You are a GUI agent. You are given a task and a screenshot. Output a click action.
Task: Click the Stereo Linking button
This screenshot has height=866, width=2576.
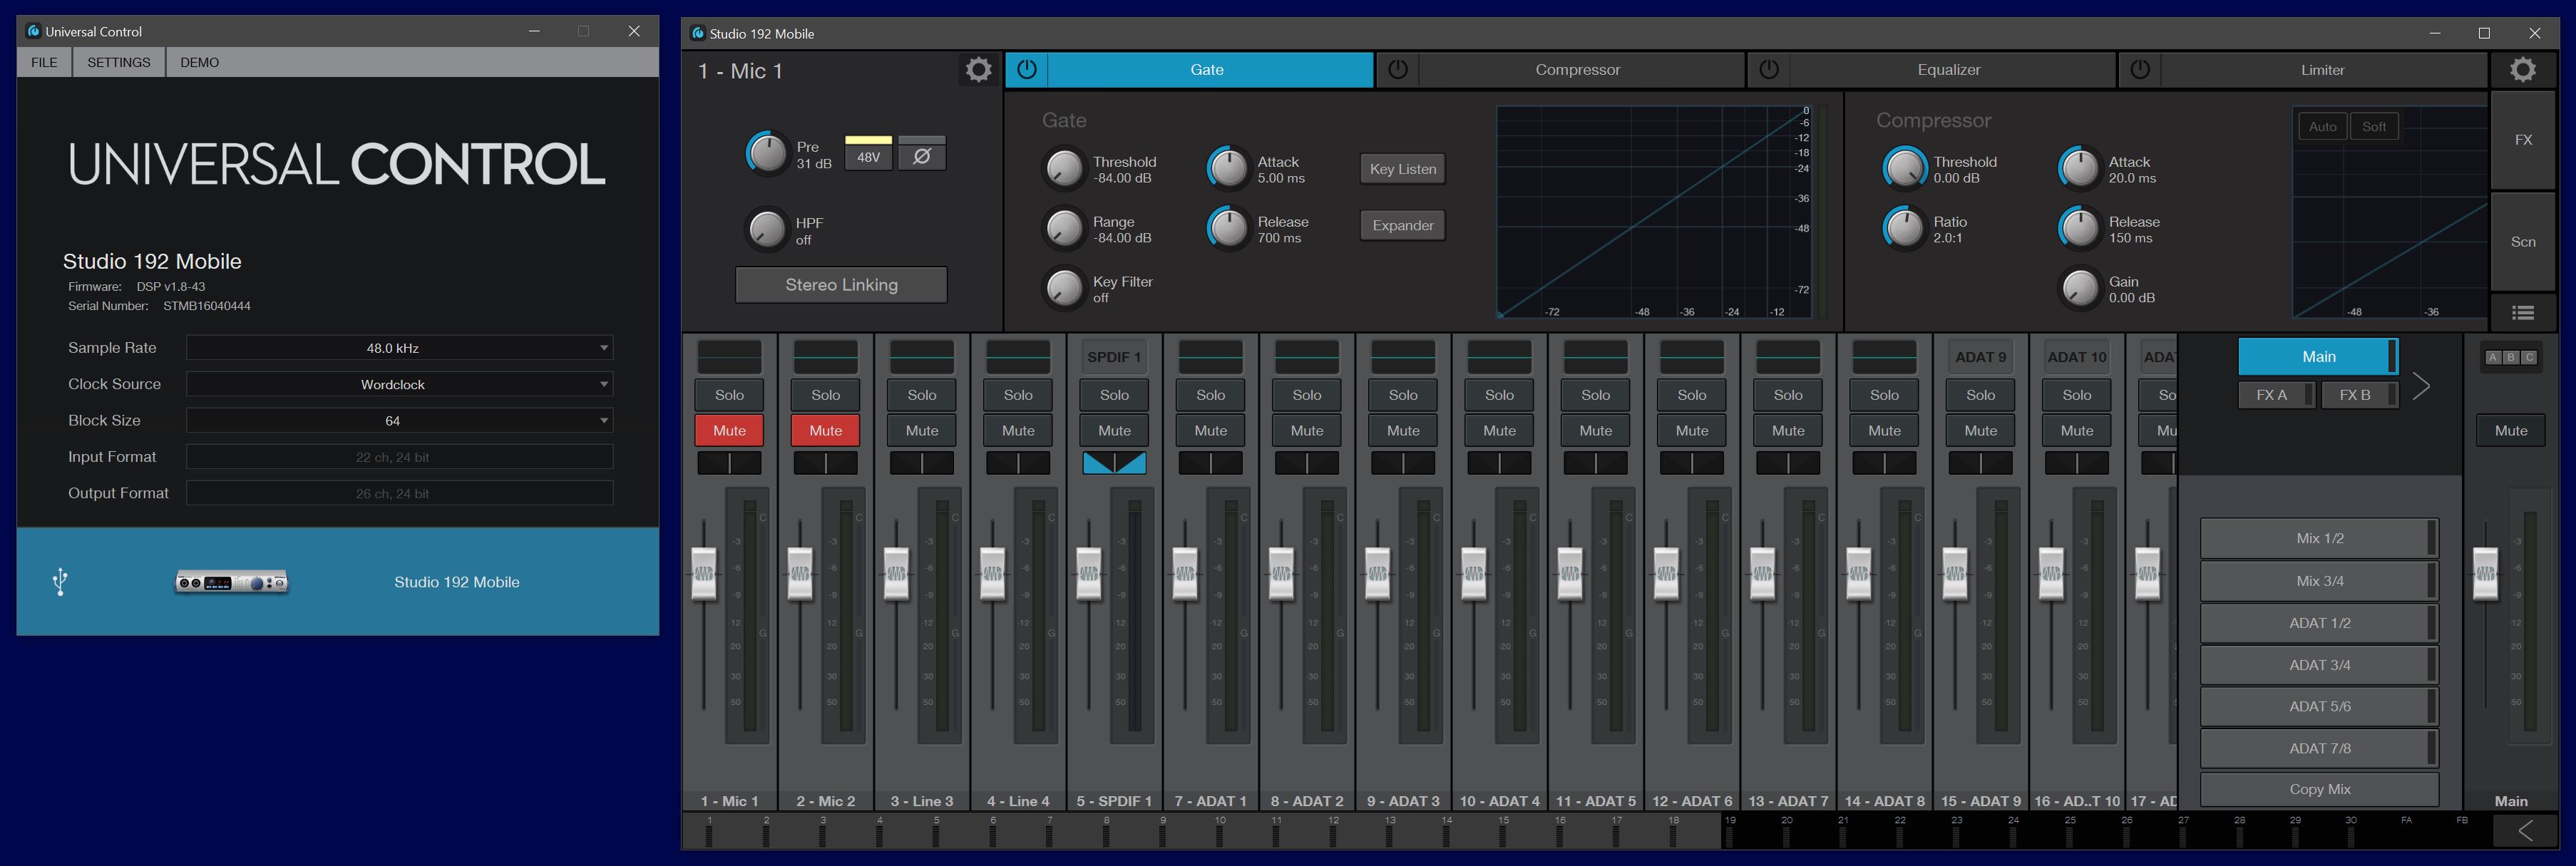(841, 285)
